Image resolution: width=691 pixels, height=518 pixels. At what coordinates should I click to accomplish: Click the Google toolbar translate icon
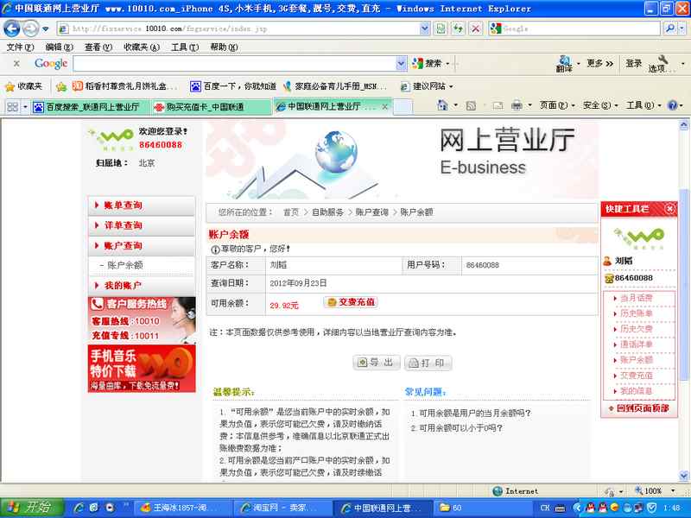[x=564, y=63]
